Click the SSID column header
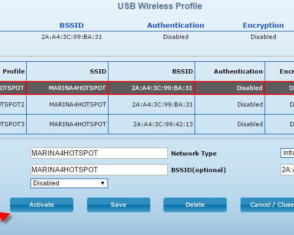 coord(98,71)
